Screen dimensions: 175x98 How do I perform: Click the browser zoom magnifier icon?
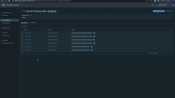point(148,1)
